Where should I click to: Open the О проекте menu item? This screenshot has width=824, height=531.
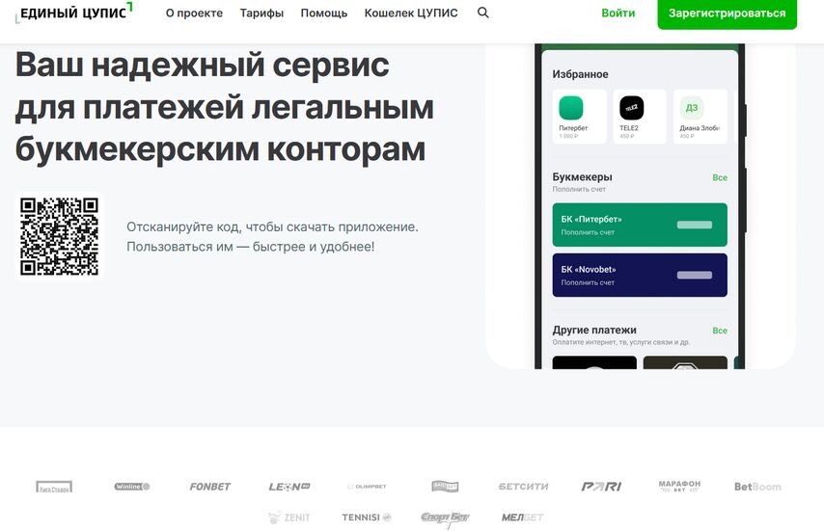coord(194,13)
